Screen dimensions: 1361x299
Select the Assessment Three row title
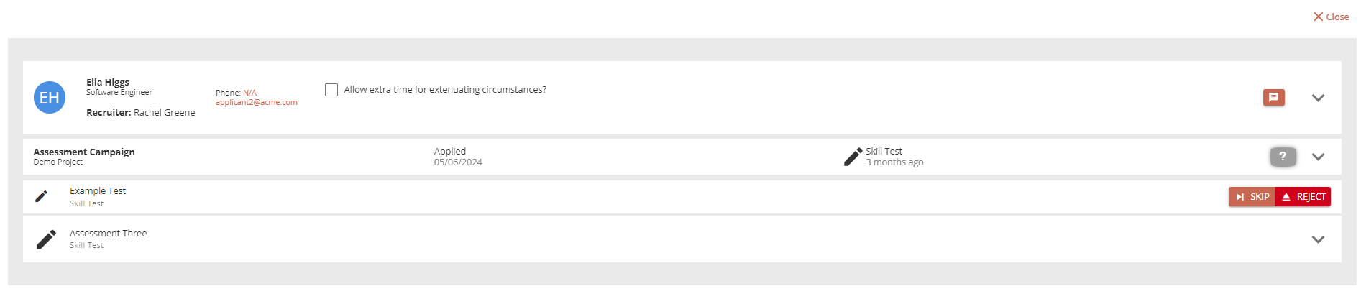pyautogui.click(x=109, y=234)
